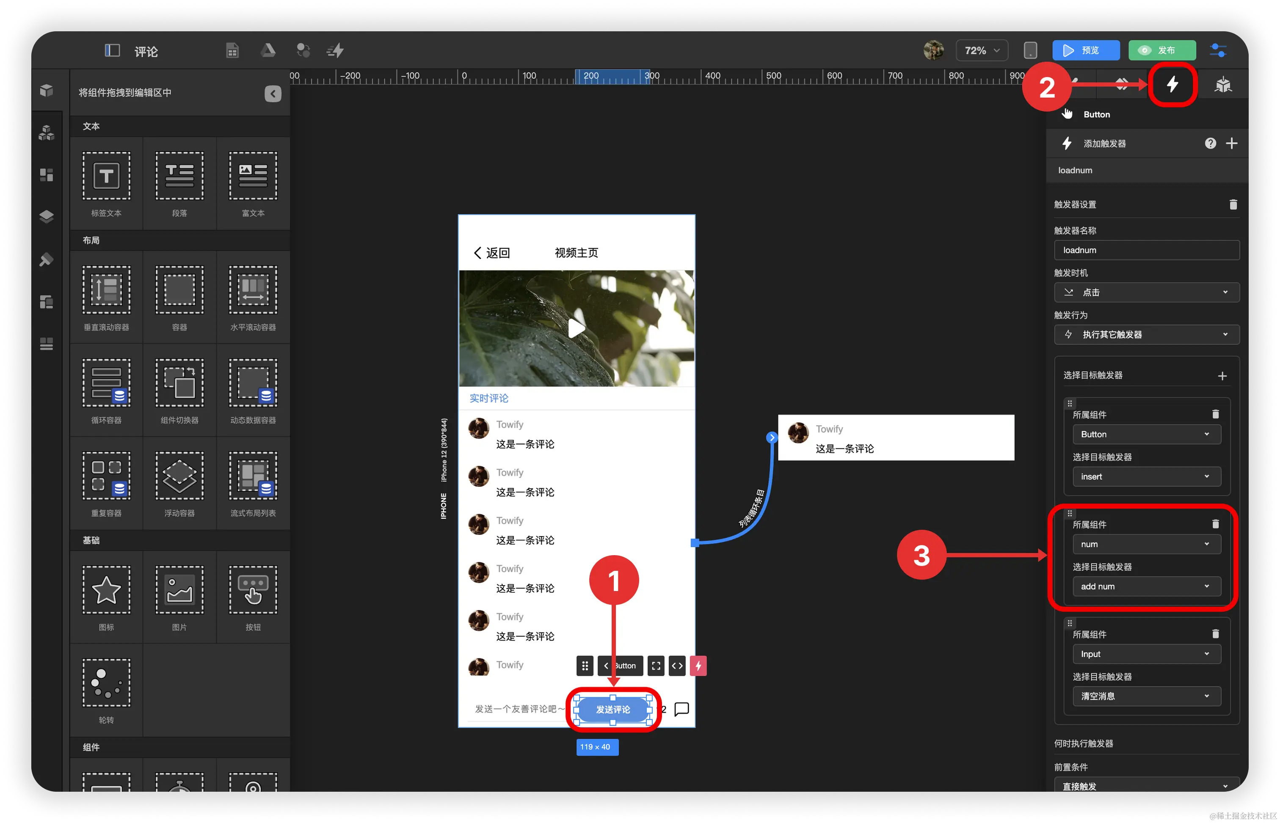Click the layers icon in the left sidebar
Screen dimensions: 1280x823
tap(47, 217)
